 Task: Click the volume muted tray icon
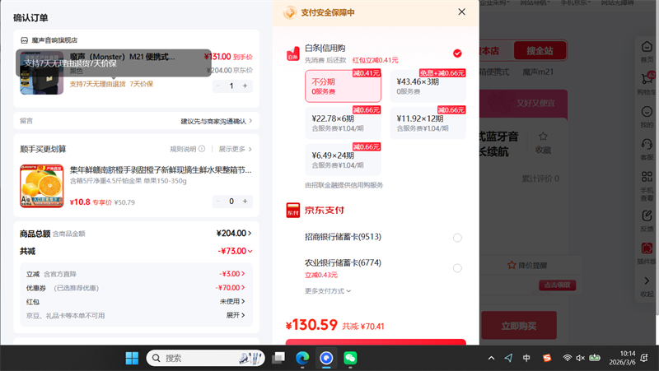pos(581,358)
